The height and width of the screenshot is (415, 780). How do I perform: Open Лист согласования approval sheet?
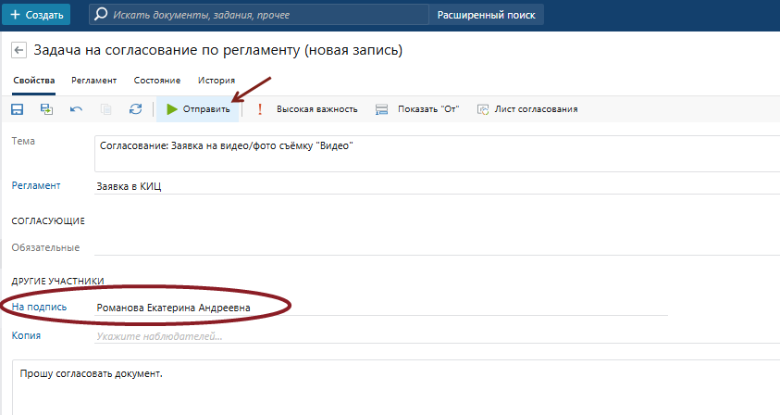click(x=526, y=109)
